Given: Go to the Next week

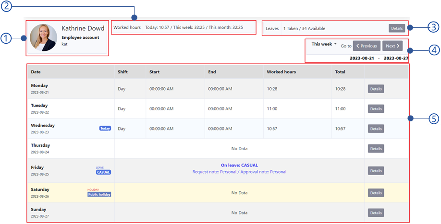Looking at the screenshot, I should 392,46.
